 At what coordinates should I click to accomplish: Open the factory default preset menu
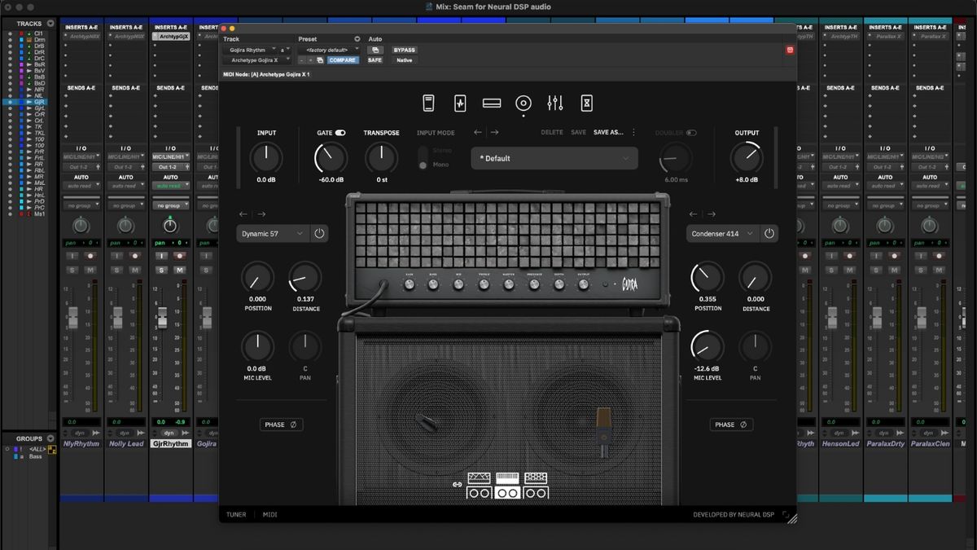328,49
